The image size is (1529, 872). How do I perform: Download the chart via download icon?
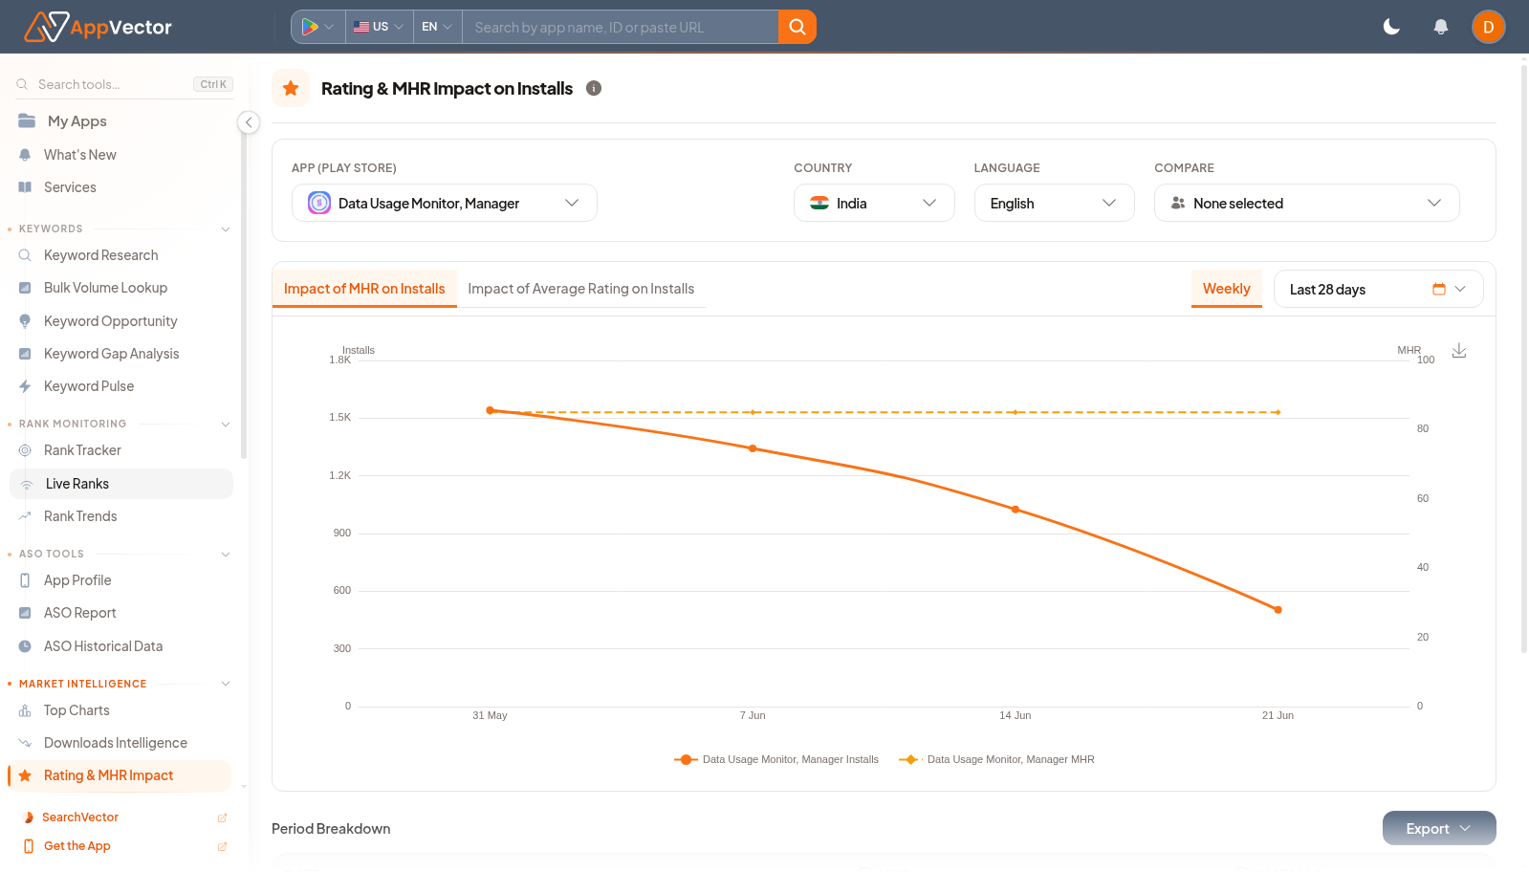tap(1459, 351)
